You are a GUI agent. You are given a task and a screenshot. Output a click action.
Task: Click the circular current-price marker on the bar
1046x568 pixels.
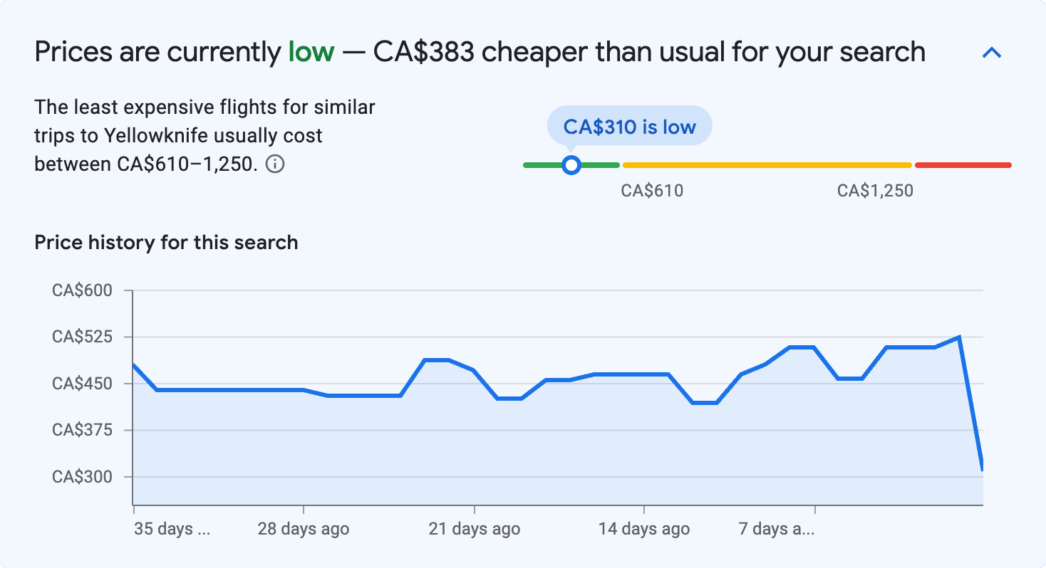(x=571, y=165)
